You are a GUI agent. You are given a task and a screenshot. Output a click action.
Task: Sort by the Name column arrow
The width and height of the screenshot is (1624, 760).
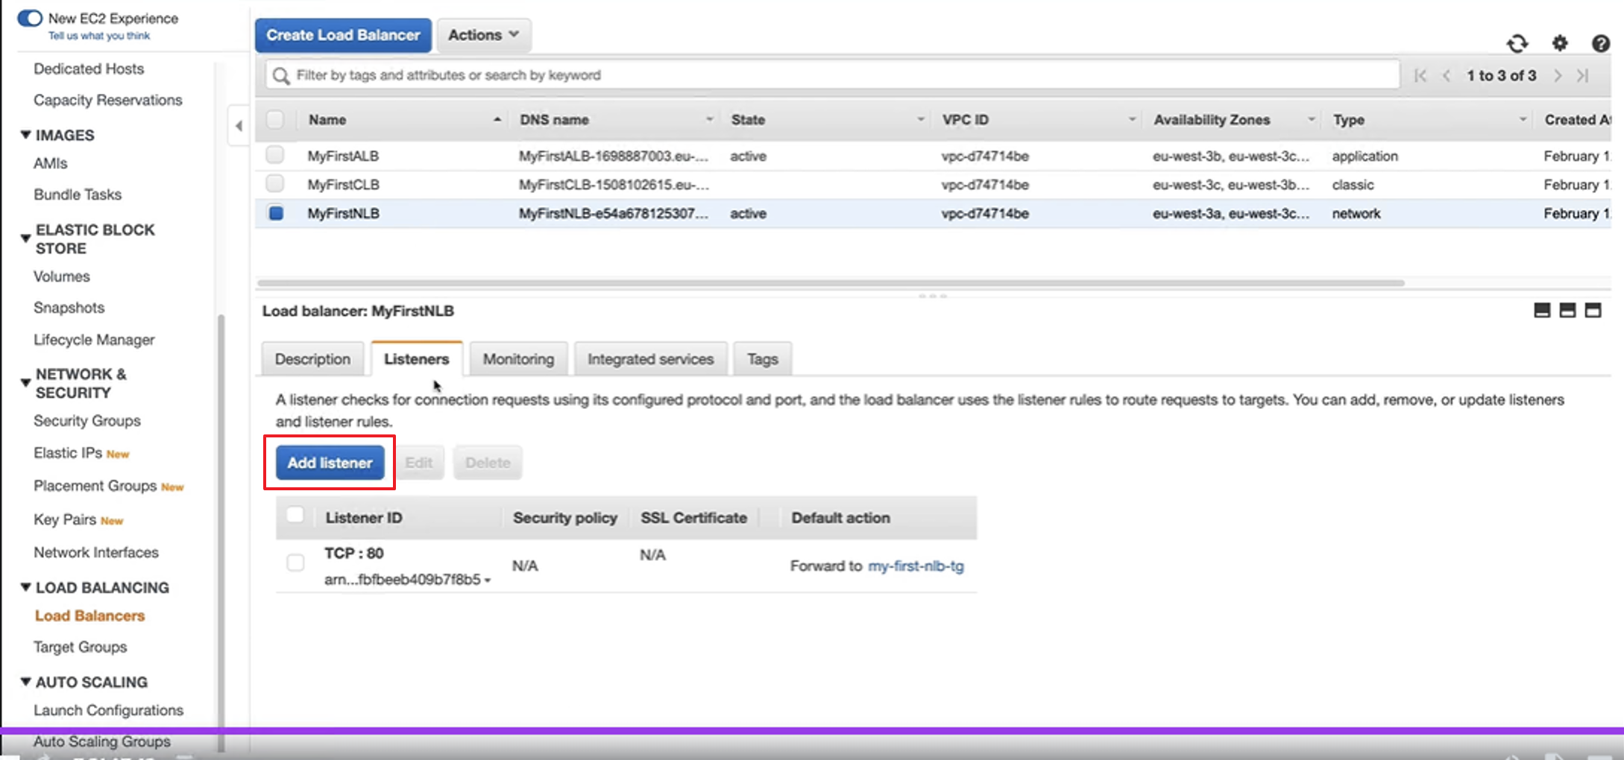(x=497, y=119)
